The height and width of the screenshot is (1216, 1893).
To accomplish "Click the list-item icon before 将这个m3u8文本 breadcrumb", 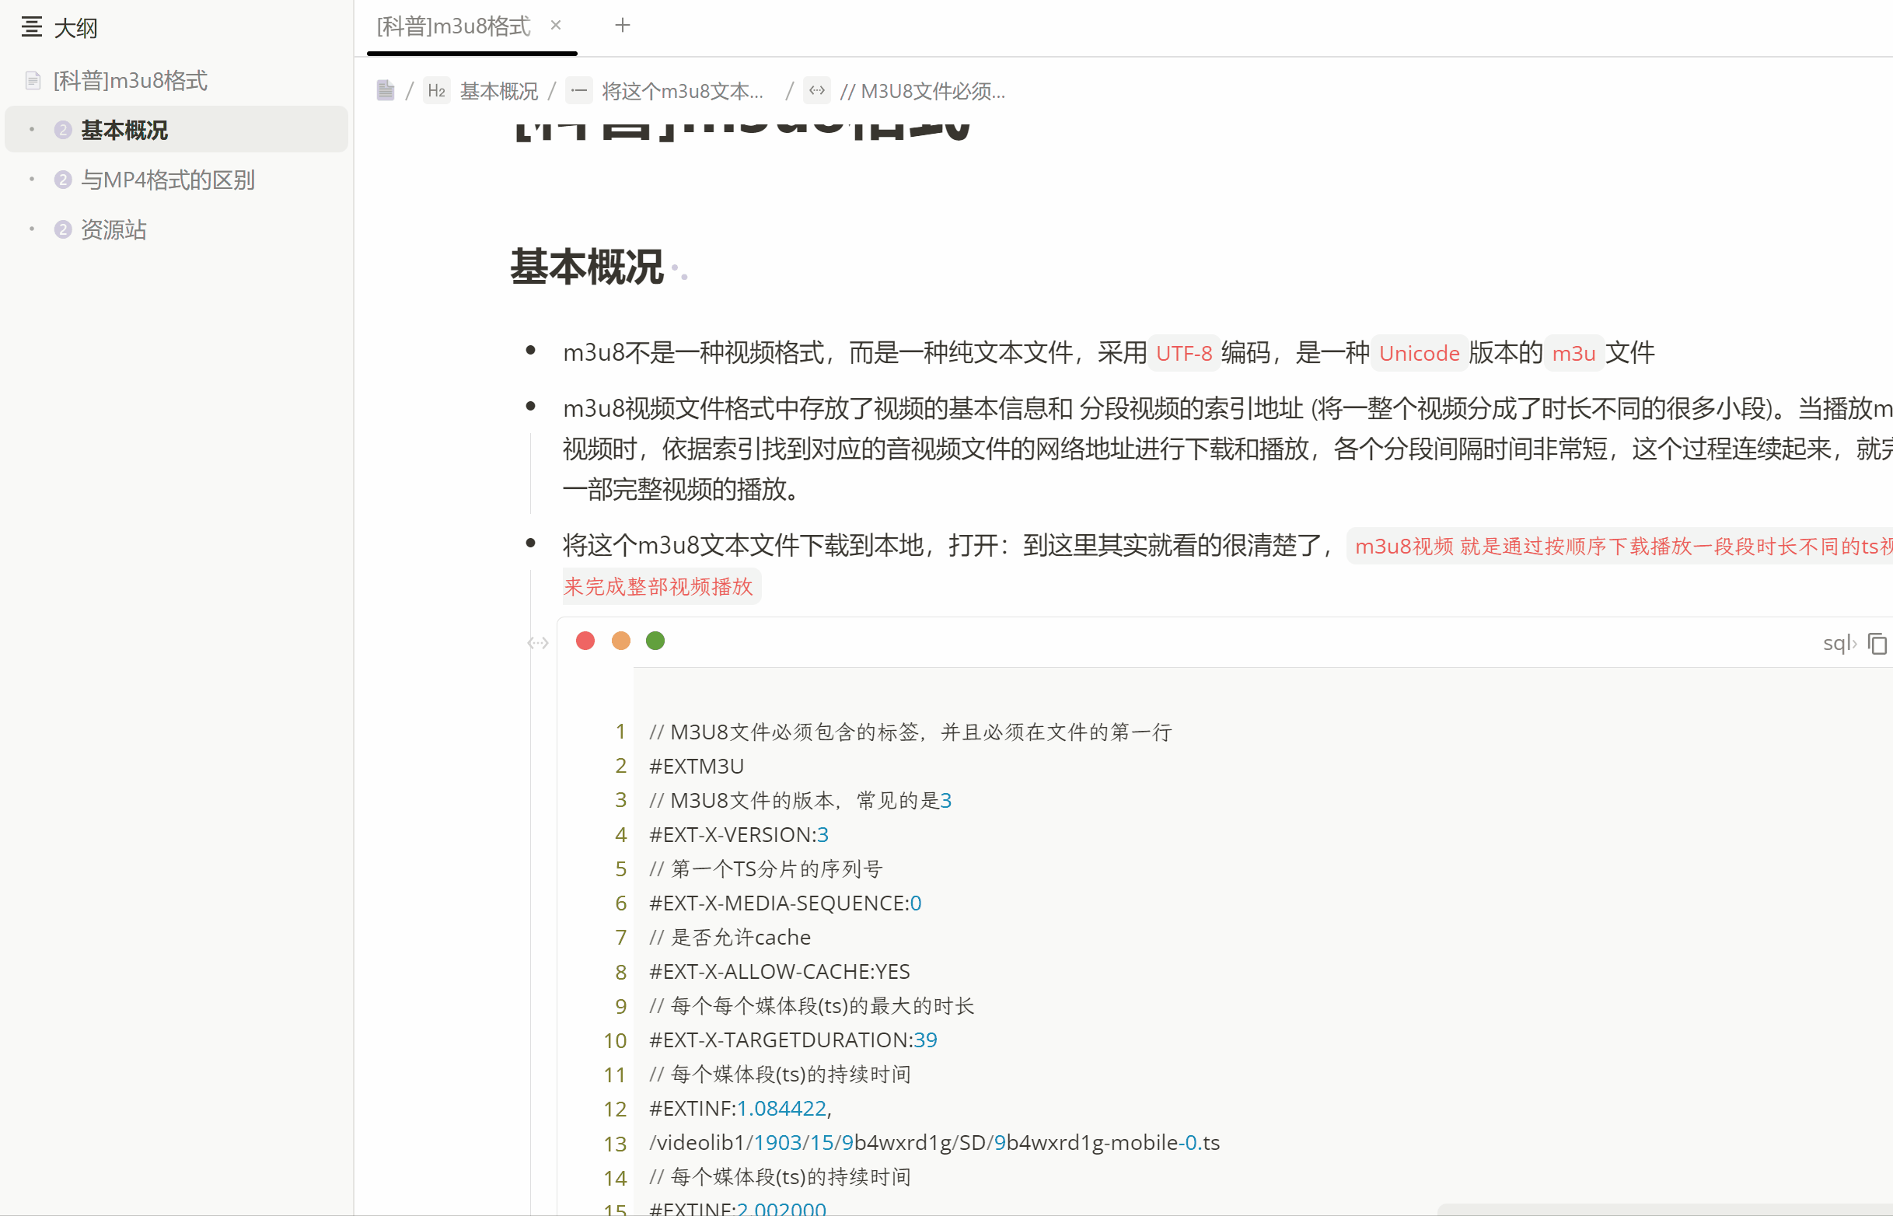I will tap(579, 90).
